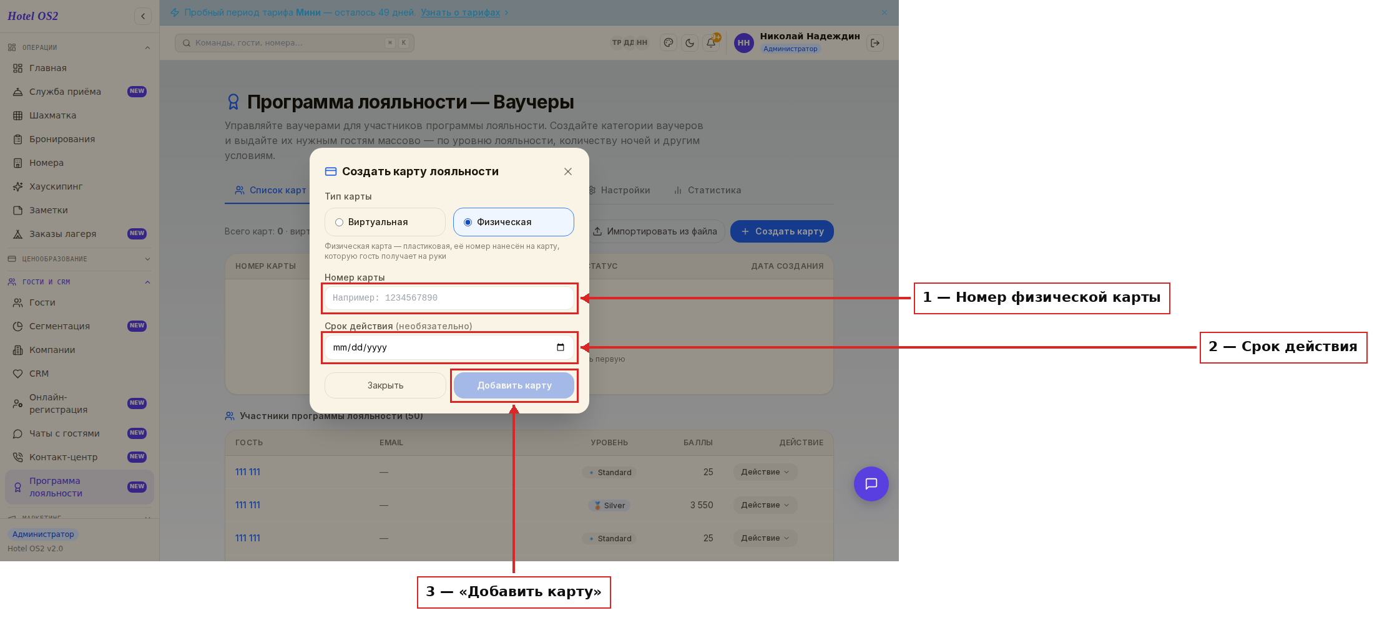Open Хаускипинг section

click(79, 186)
